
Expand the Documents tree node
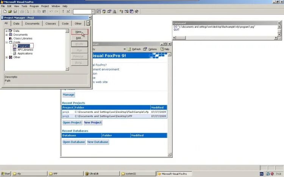pos(6,35)
